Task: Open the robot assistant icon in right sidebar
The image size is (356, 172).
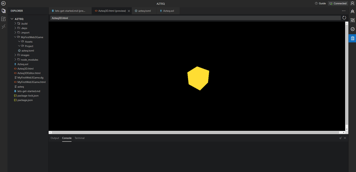Action: [x=352, y=12]
